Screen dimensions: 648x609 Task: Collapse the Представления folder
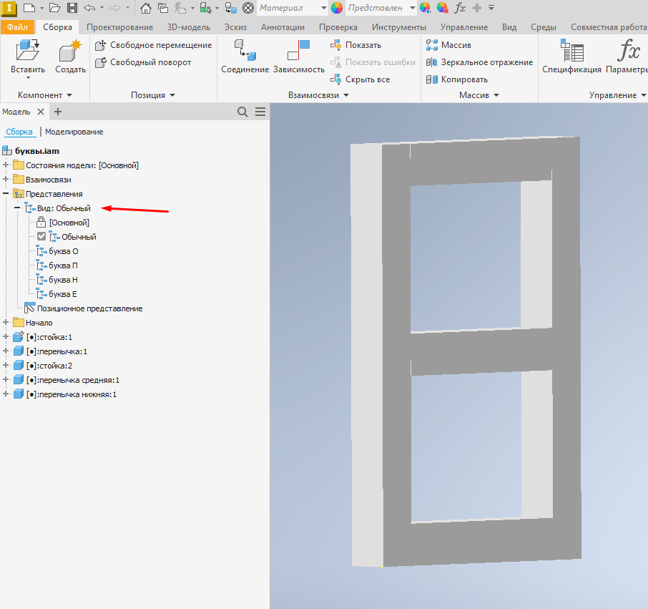(x=6, y=193)
